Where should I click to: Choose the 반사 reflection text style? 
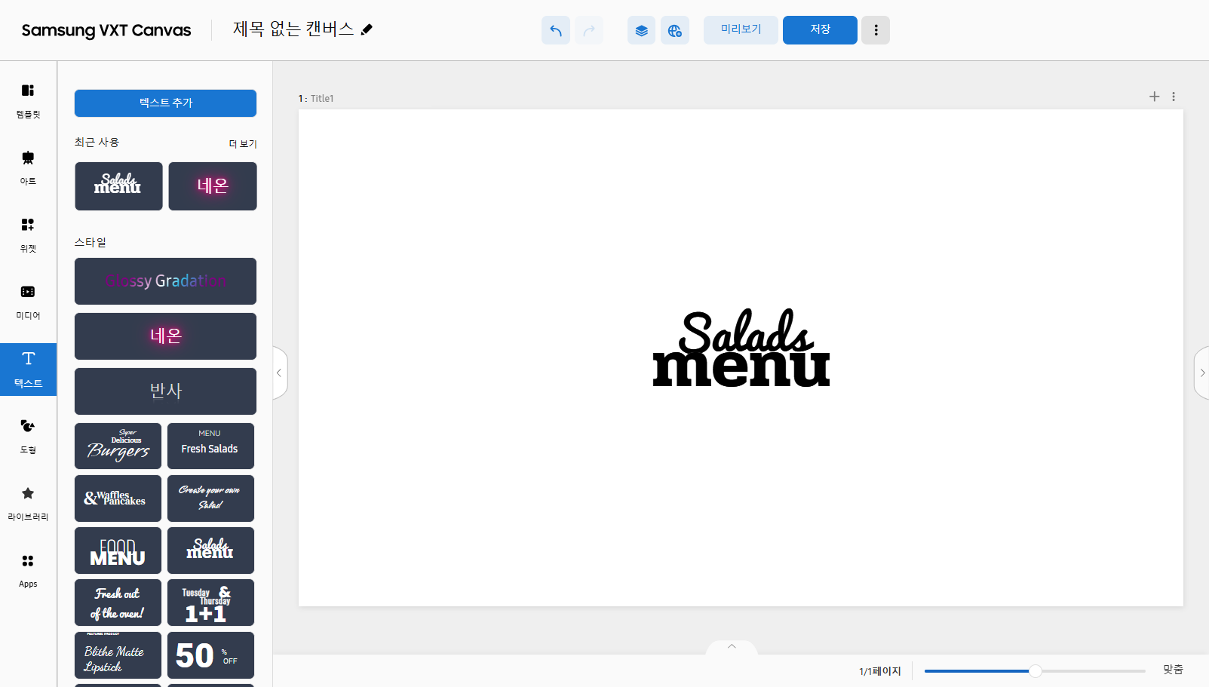click(x=165, y=391)
